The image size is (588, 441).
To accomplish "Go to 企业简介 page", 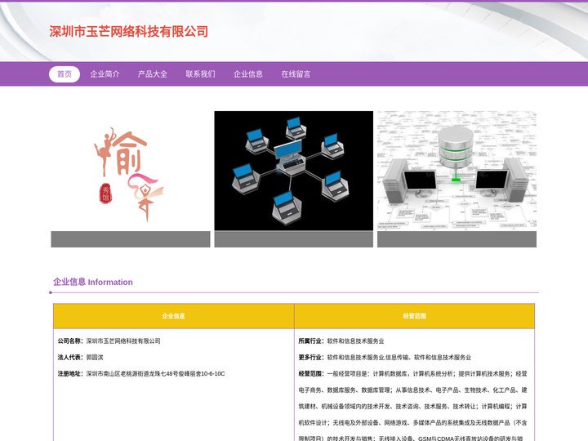I will click(105, 73).
